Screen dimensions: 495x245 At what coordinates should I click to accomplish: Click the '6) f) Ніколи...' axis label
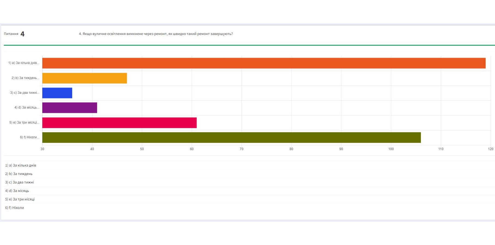click(x=30, y=137)
